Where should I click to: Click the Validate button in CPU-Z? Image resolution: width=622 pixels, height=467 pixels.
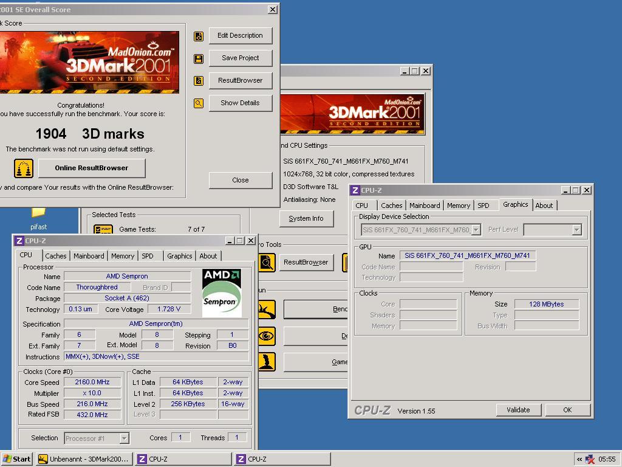coord(519,410)
